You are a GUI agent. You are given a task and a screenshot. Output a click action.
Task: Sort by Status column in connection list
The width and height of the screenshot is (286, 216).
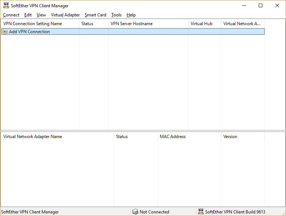click(x=94, y=24)
